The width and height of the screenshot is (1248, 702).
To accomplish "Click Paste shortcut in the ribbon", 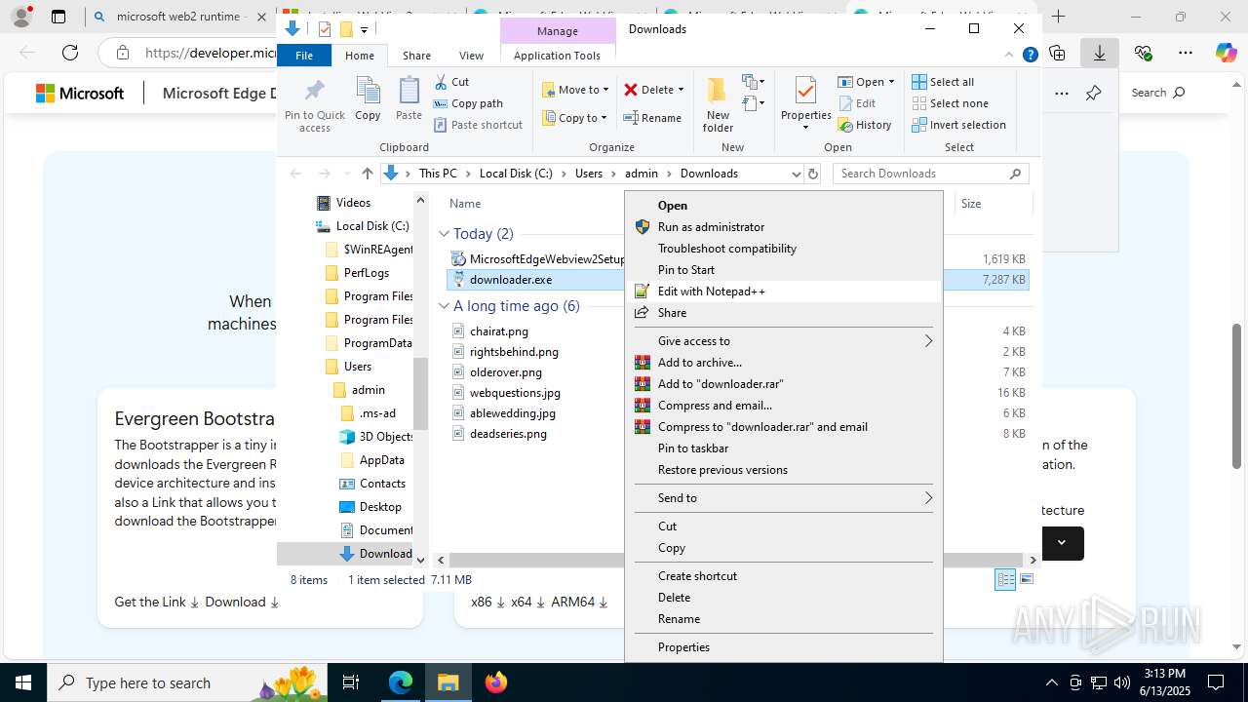I will point(478,125).
